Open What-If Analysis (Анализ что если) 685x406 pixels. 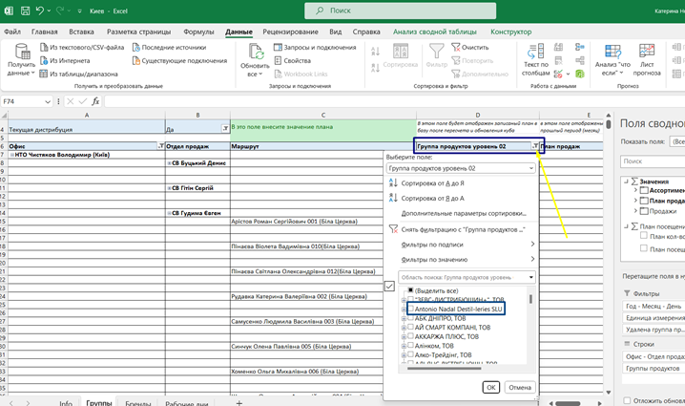pyautogui.click(x=612, y=60)
